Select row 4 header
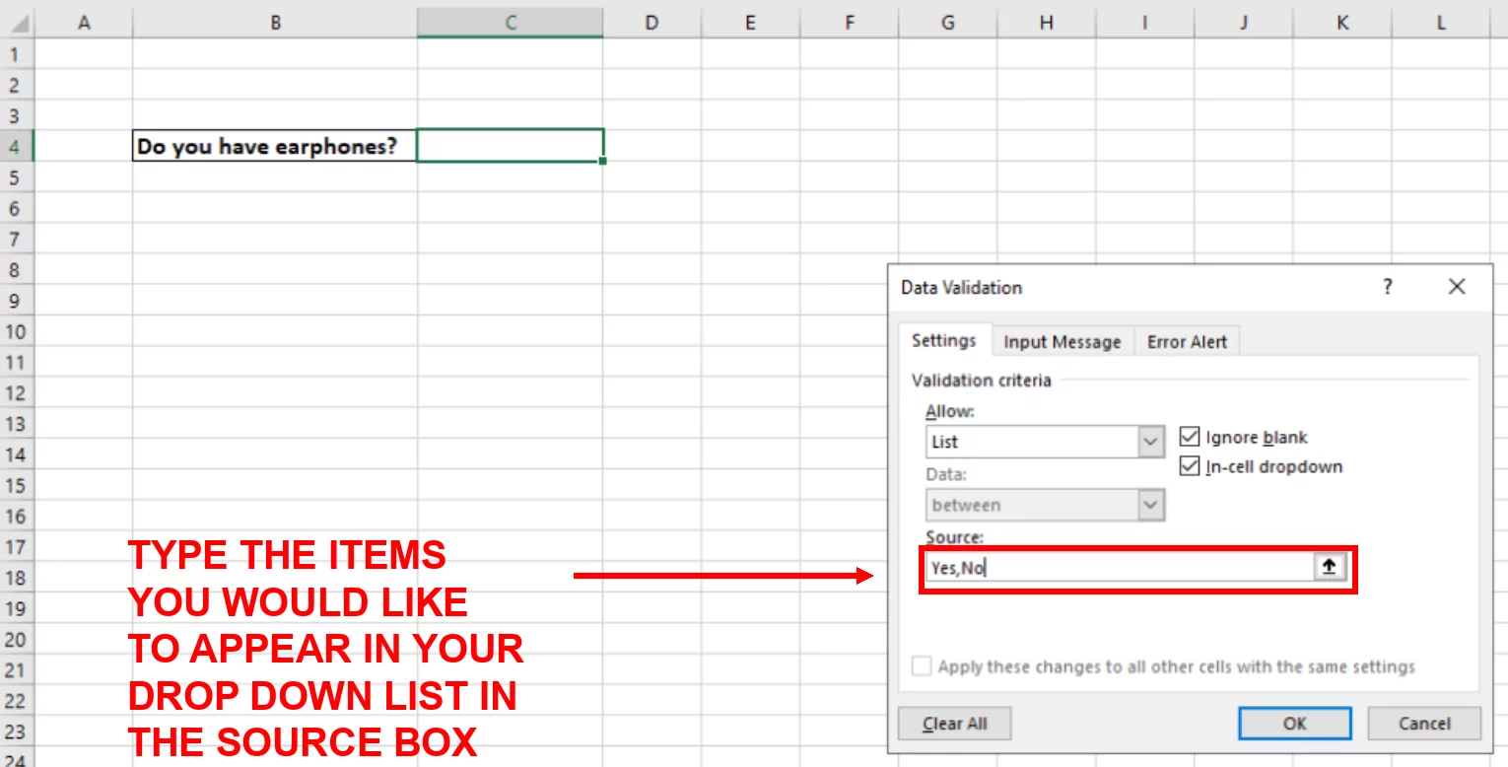1508x767 pixels. click(16, 145)
